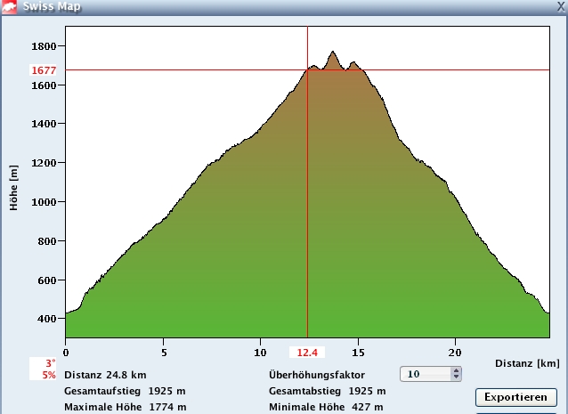Click the red 5% slope indicator

pos(48,376)
